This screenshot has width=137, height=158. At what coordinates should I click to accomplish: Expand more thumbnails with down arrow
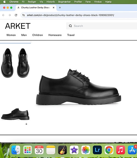26,124
